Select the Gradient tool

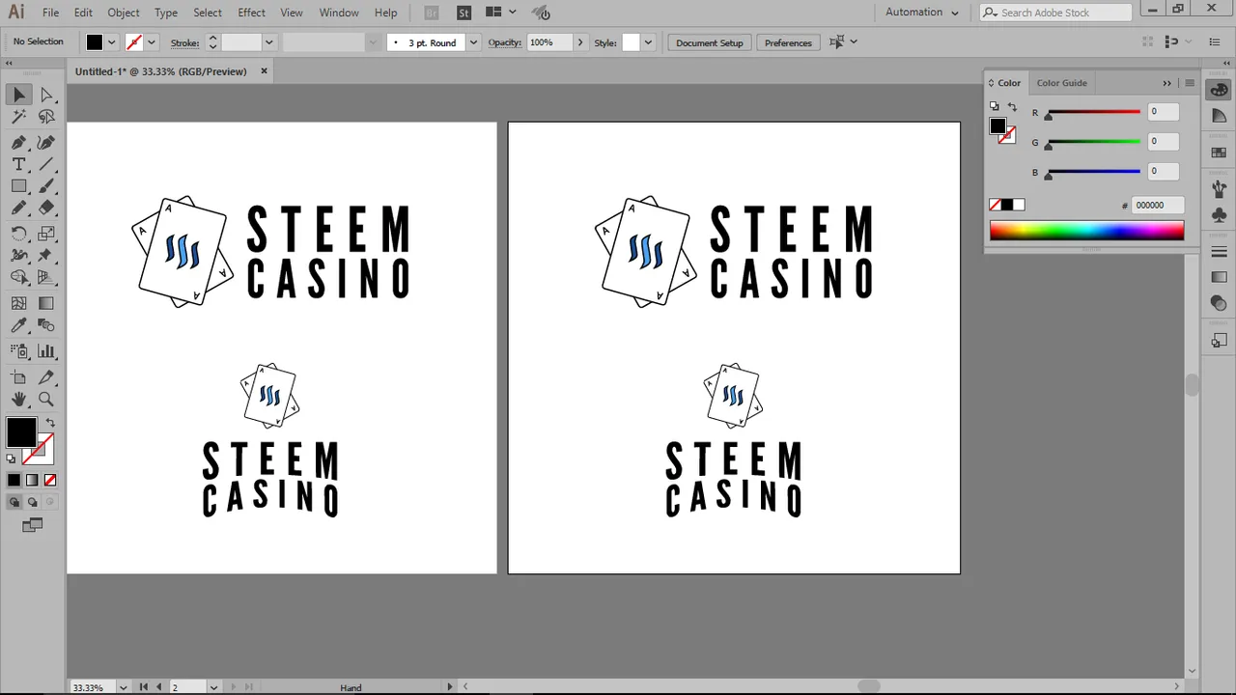click(46, 303)
